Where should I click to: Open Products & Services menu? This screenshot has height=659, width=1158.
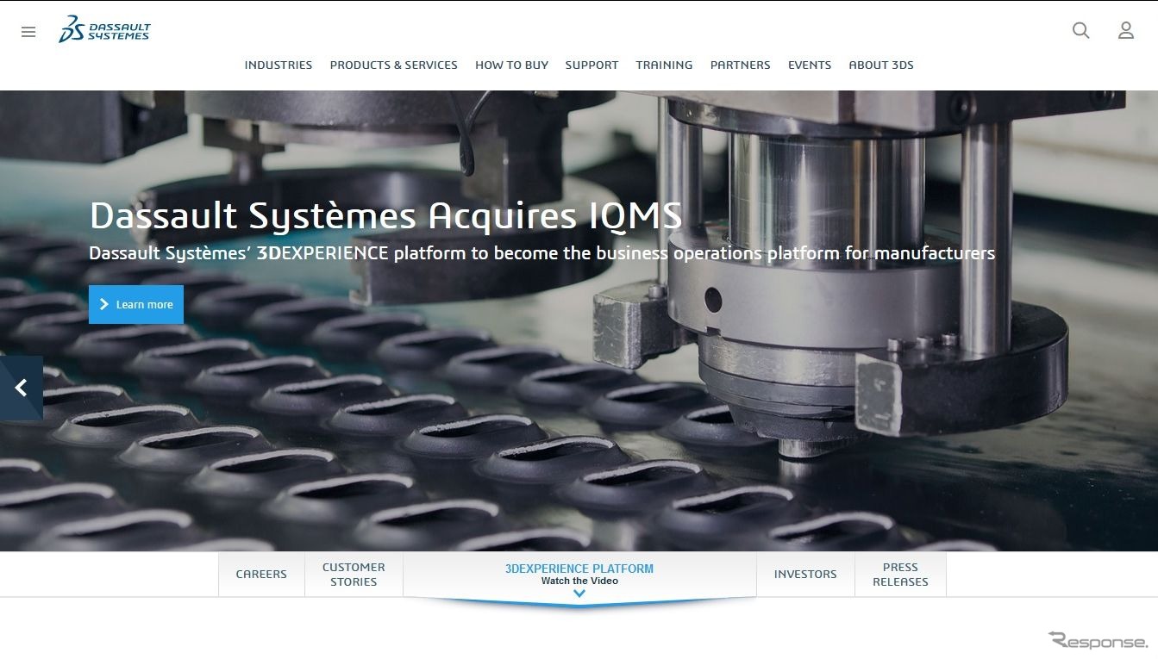(x=394, y=65)
